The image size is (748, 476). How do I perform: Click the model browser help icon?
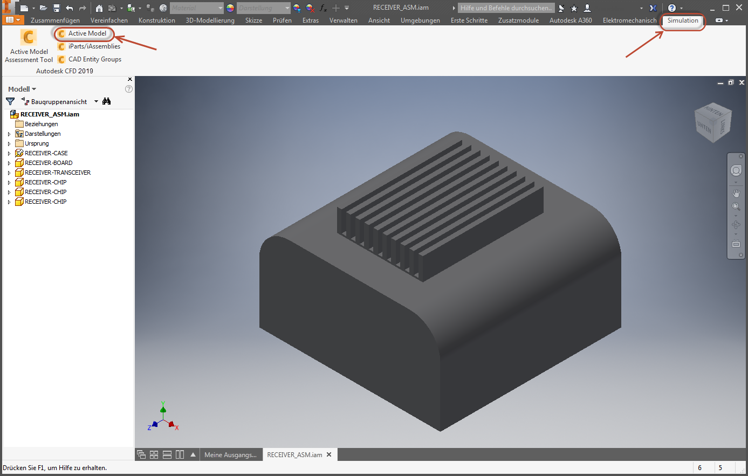(129, 89)
